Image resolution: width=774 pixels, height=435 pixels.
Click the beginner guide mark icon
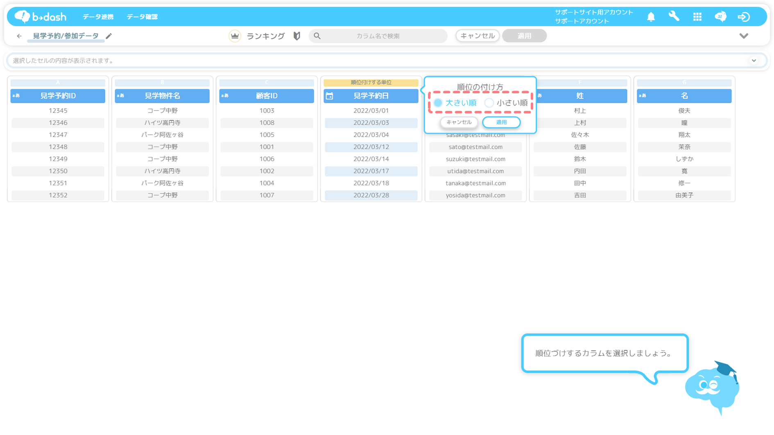point(297,36)
